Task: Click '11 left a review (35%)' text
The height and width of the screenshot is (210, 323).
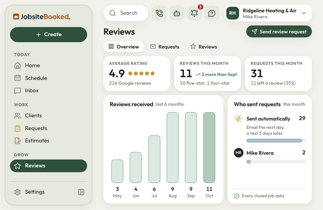Action: click(273, 83)
